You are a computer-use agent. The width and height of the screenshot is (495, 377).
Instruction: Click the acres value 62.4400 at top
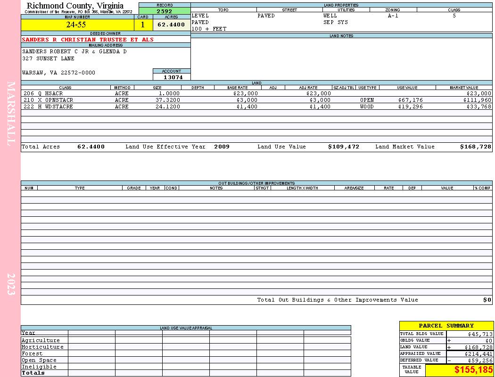[172, 25]
